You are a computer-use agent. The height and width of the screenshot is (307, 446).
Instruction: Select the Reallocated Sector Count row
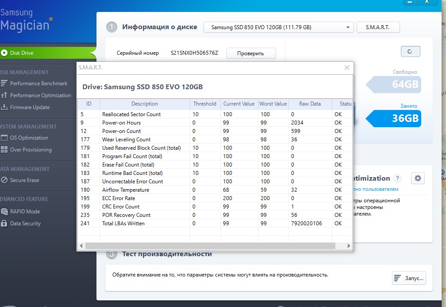pos(215,114)
